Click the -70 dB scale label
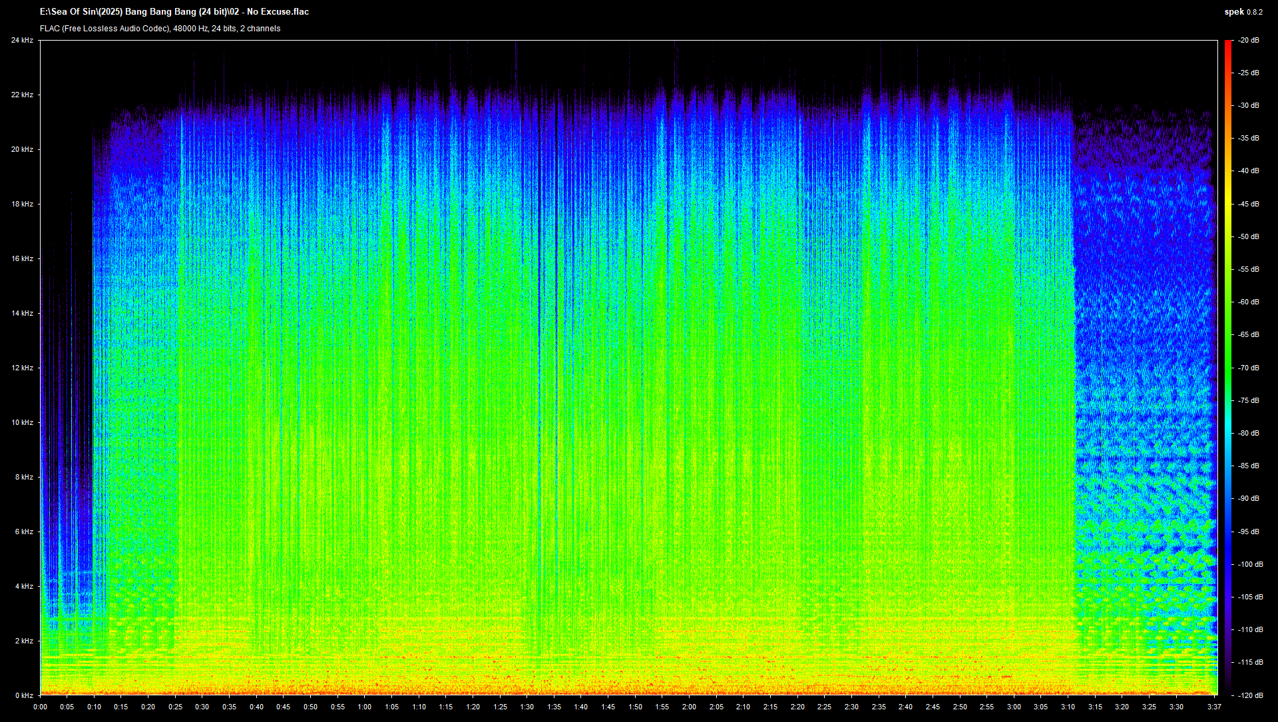This screenshot has height=722, width=1278. pyautogui.click(x=1248, y=368)
